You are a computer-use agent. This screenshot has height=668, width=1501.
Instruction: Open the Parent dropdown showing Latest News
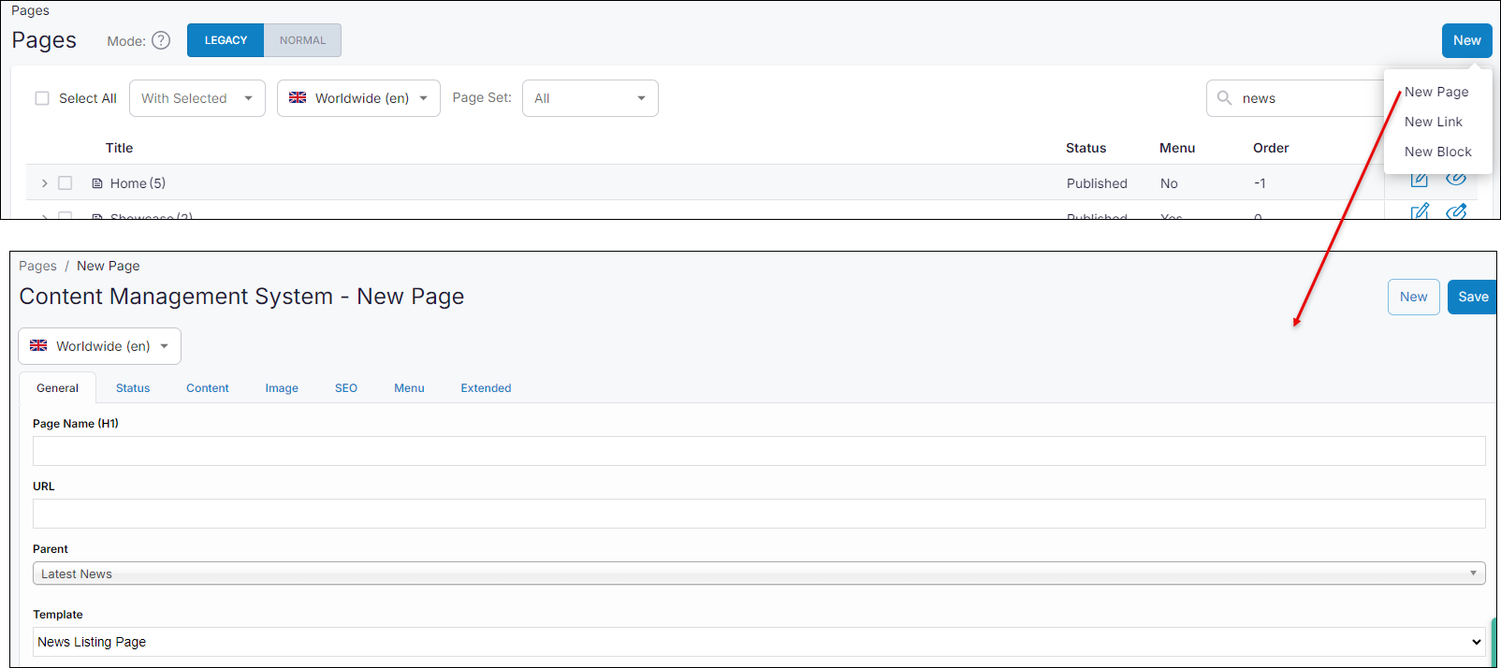[x=758, y=574]
